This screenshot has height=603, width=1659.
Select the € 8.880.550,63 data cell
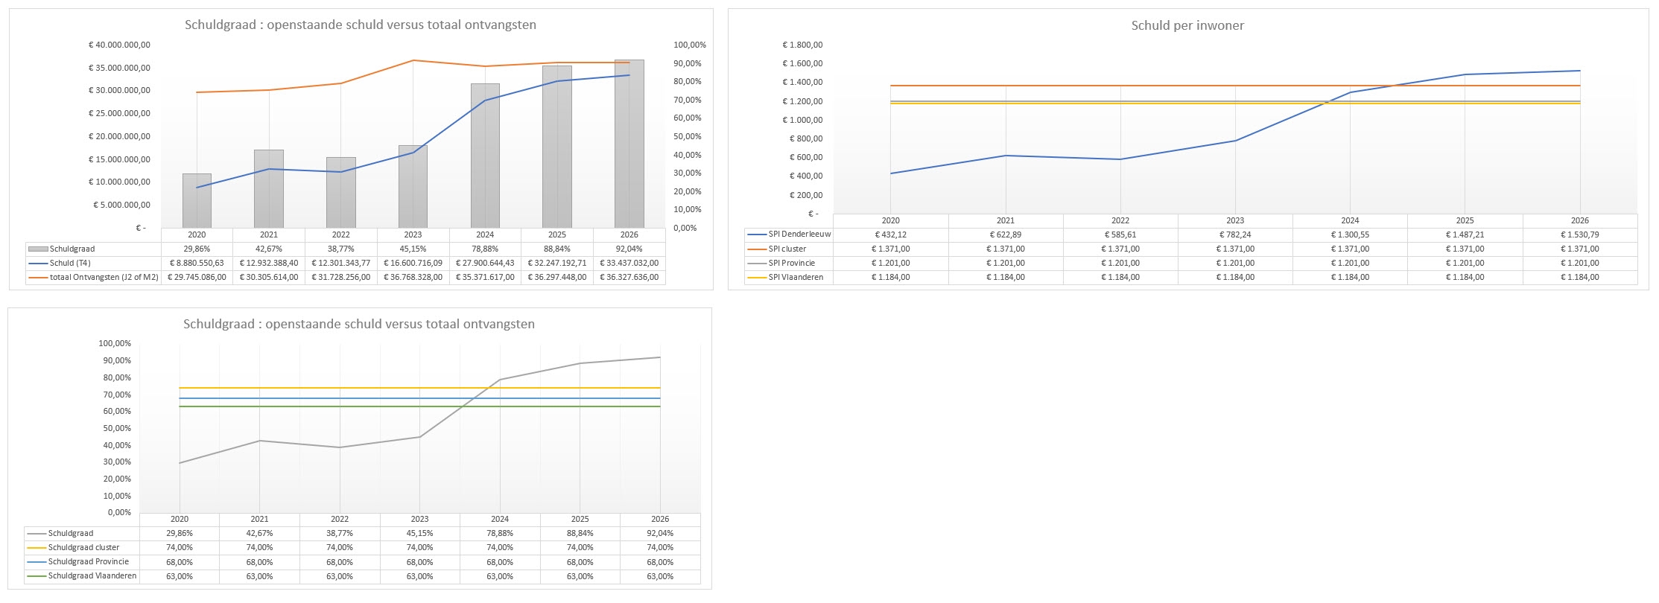pos(197,263)
